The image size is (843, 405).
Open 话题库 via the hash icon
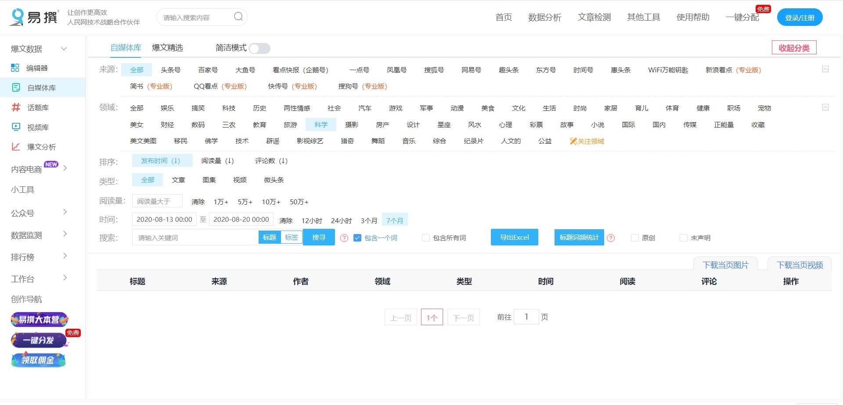click(x=15, y=107)
